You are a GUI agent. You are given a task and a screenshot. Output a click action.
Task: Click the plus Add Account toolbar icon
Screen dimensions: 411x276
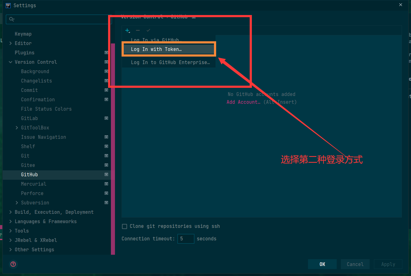pos(127,30)
